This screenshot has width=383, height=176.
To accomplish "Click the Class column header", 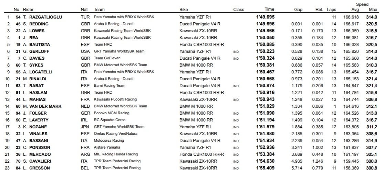I will pos(238,10).
